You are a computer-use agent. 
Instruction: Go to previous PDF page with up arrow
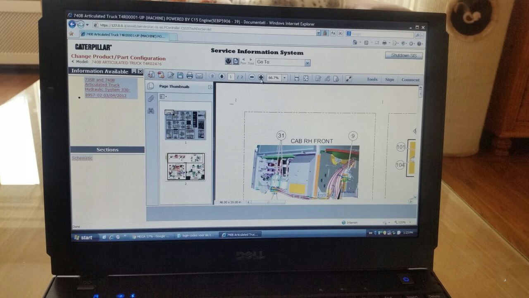[x=212, y=76]
